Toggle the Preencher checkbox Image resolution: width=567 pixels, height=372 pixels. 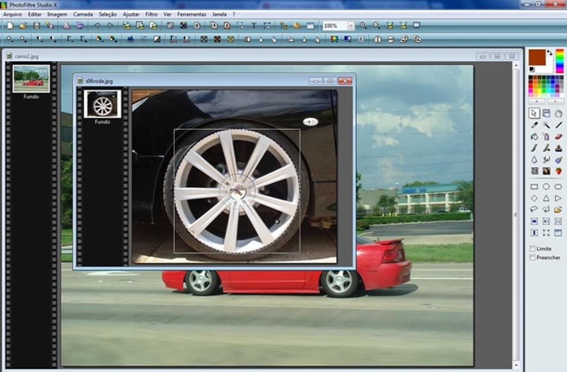click(x=532, y=257)
